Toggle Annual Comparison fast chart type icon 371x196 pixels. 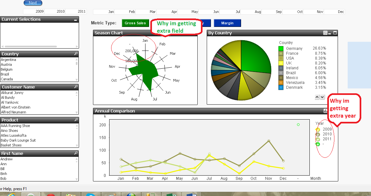[325, 111]
